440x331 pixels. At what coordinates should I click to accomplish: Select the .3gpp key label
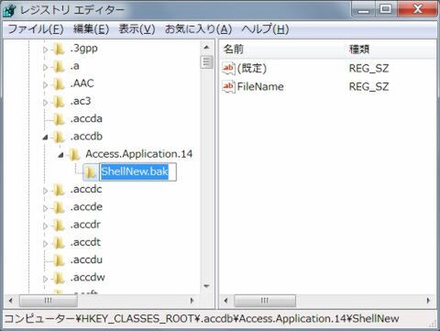click(x=83, y=49)
